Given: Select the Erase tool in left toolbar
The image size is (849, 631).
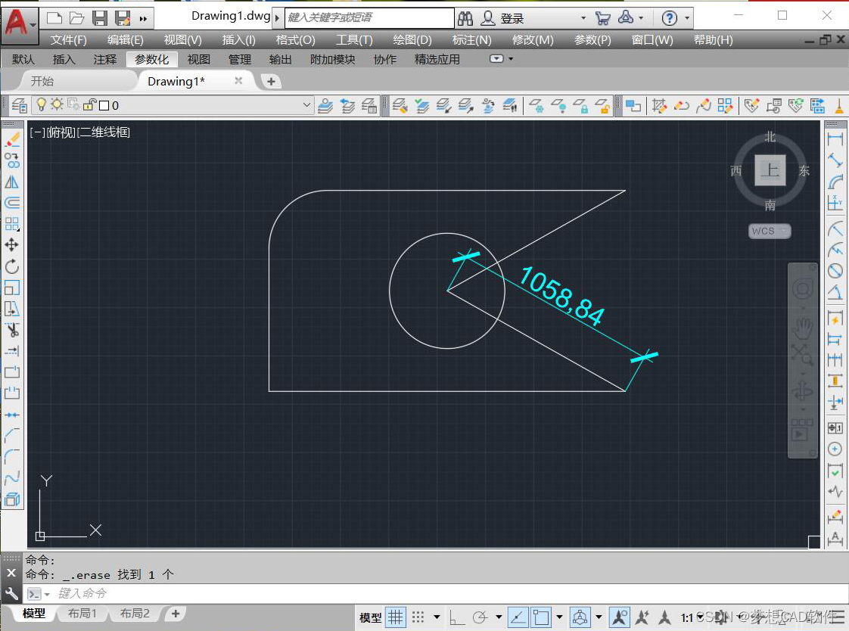Looking at the screenshot, I should pos(12,140).
